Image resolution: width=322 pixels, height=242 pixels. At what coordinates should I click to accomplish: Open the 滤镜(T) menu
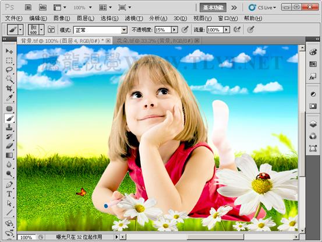[x=134, y=18]
